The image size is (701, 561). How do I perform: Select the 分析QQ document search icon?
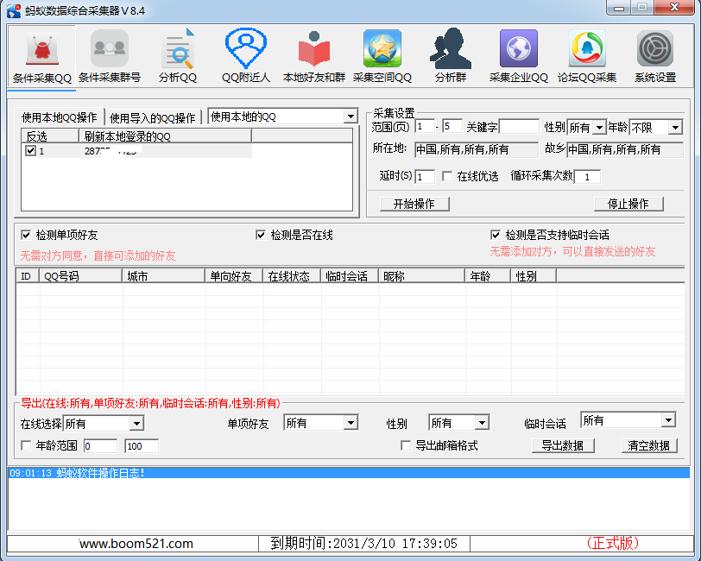pos(178,57)
